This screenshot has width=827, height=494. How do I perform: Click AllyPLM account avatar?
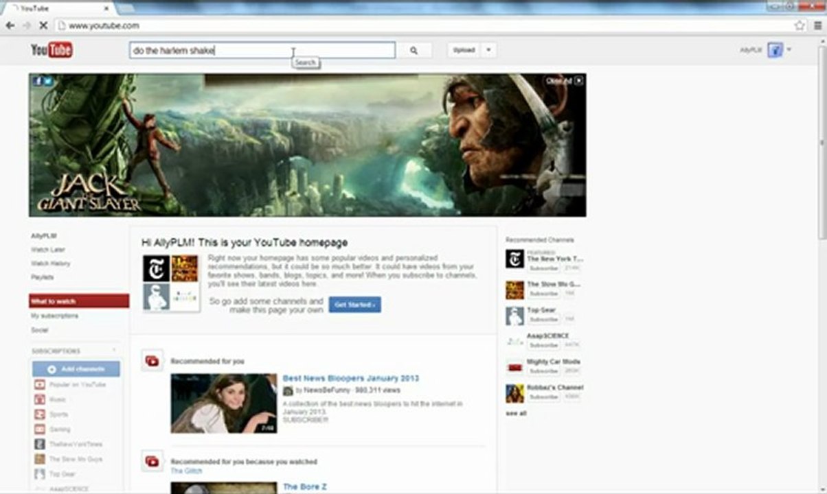point(775,50)
